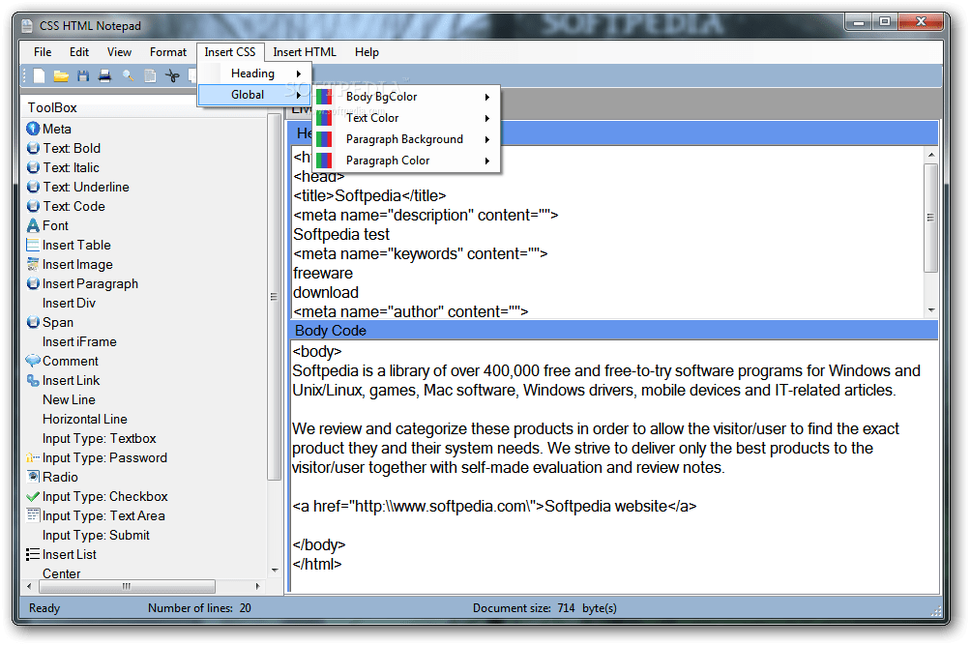Select Insert iFrame in the ToolBox

click(x=79, y=341)
